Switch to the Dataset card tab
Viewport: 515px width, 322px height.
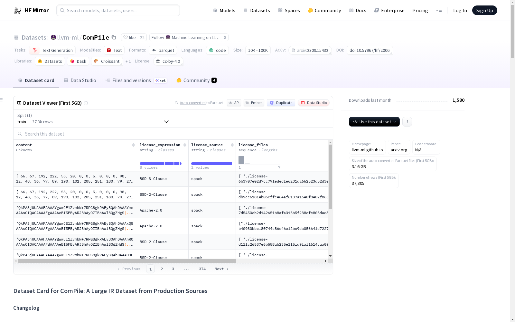click(36, 80)
